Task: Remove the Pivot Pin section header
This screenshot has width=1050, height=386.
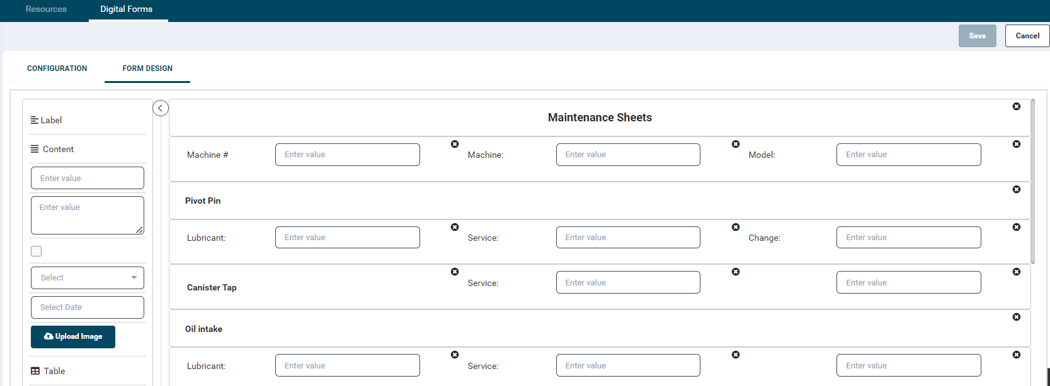Action: pos(1016,190)
